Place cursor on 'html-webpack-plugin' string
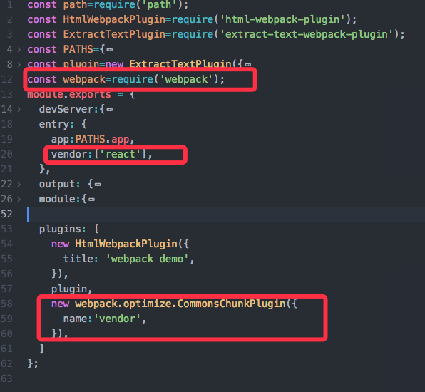Image resolution: width=425 pixels, height=392 pixels. coord(282,19)
